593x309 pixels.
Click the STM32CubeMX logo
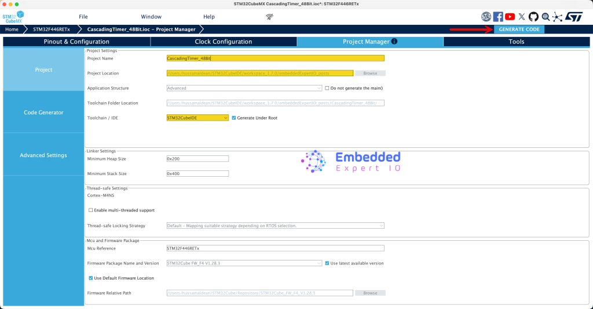click(13, 17)
